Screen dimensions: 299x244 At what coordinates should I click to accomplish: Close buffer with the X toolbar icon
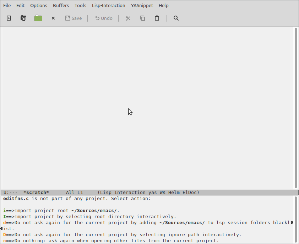(53, 18)
